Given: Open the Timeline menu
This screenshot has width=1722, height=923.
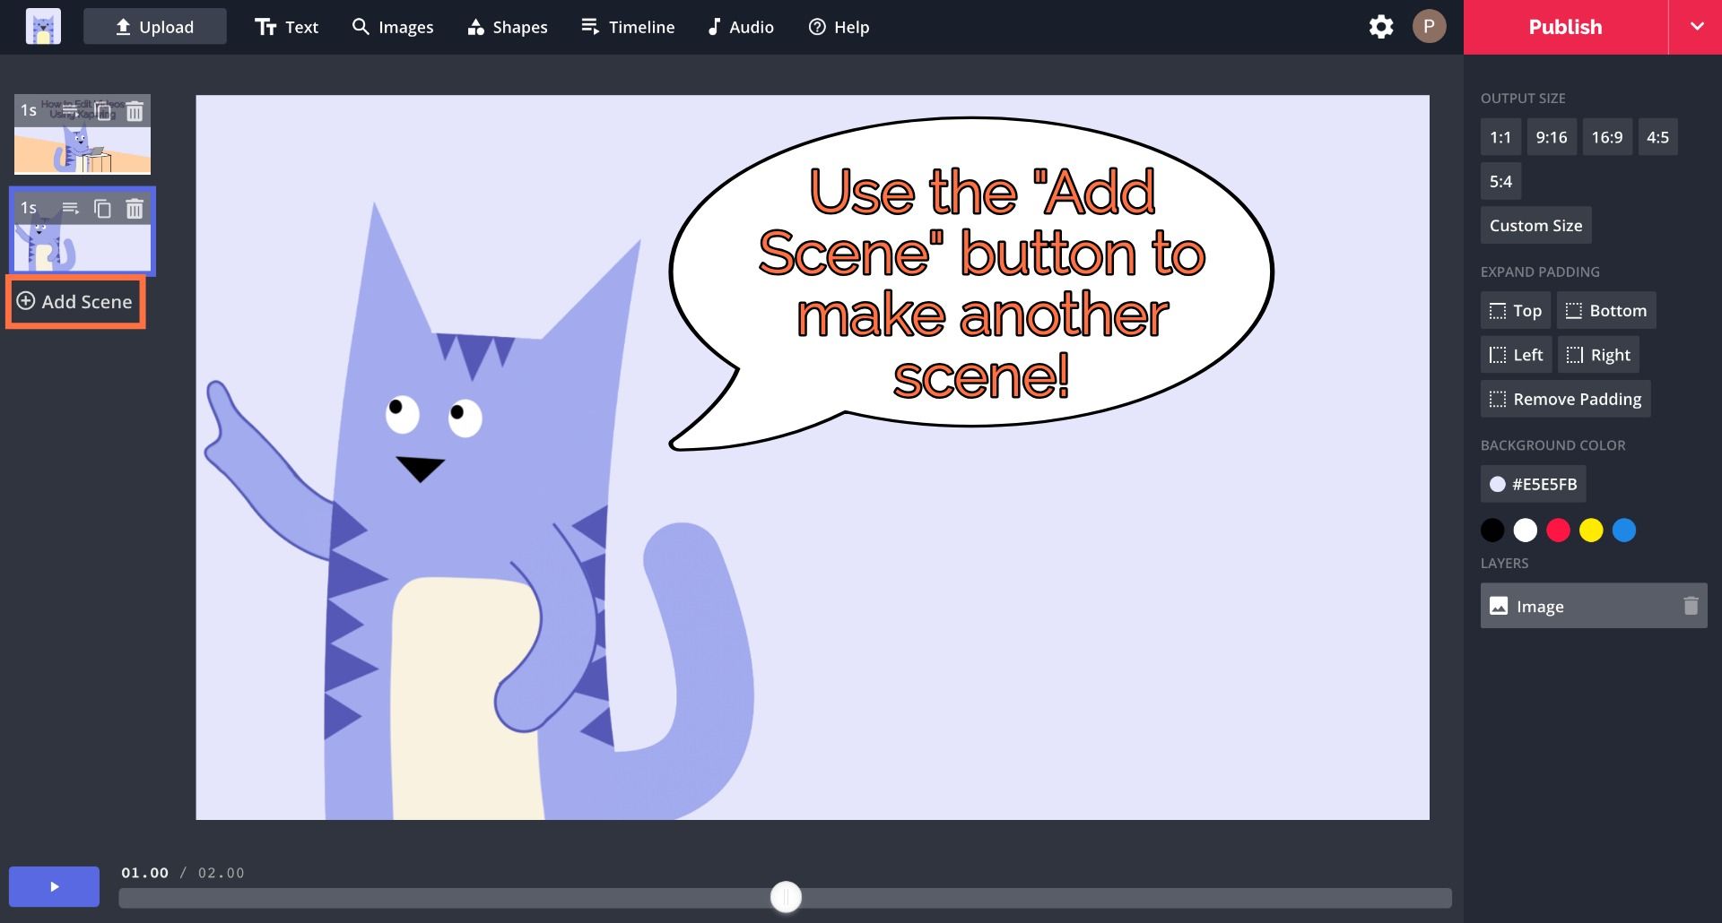Looking at the screenshot, I should pos(628,27).
